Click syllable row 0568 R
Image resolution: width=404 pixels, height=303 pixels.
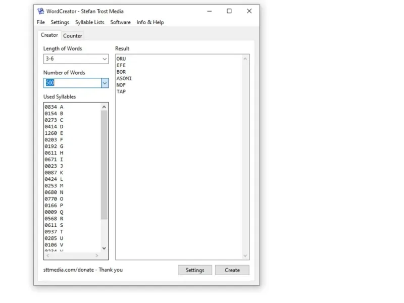54,219
